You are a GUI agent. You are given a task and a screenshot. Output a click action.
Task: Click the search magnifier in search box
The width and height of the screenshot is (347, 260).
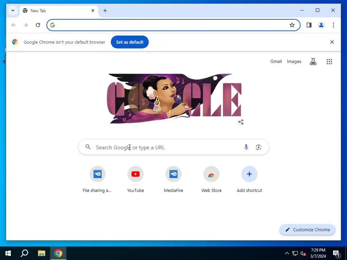[x=88, y=147]
